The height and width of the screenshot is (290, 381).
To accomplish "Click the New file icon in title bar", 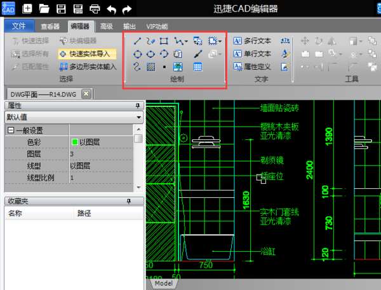I will 27,9.
